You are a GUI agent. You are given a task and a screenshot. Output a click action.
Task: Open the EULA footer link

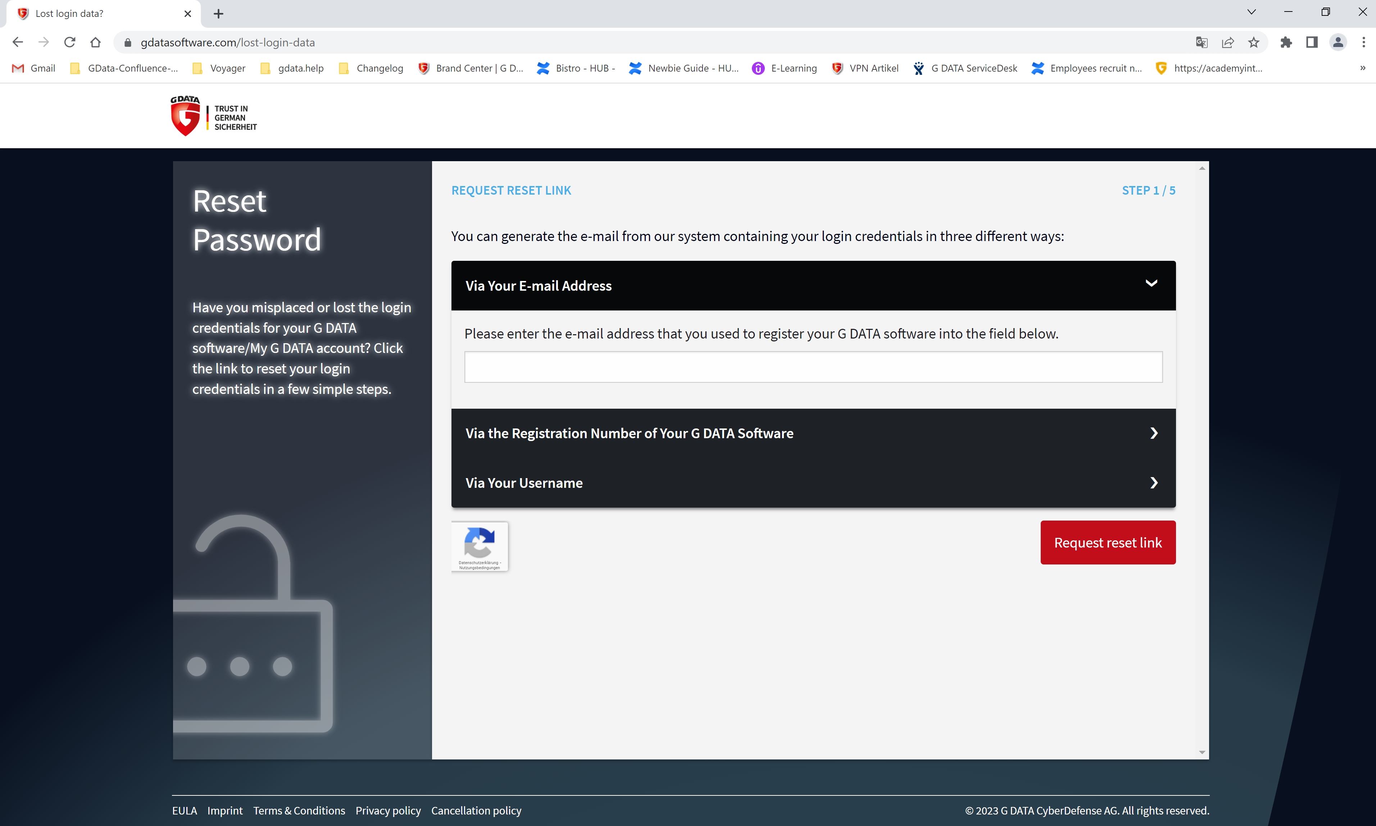184,811
